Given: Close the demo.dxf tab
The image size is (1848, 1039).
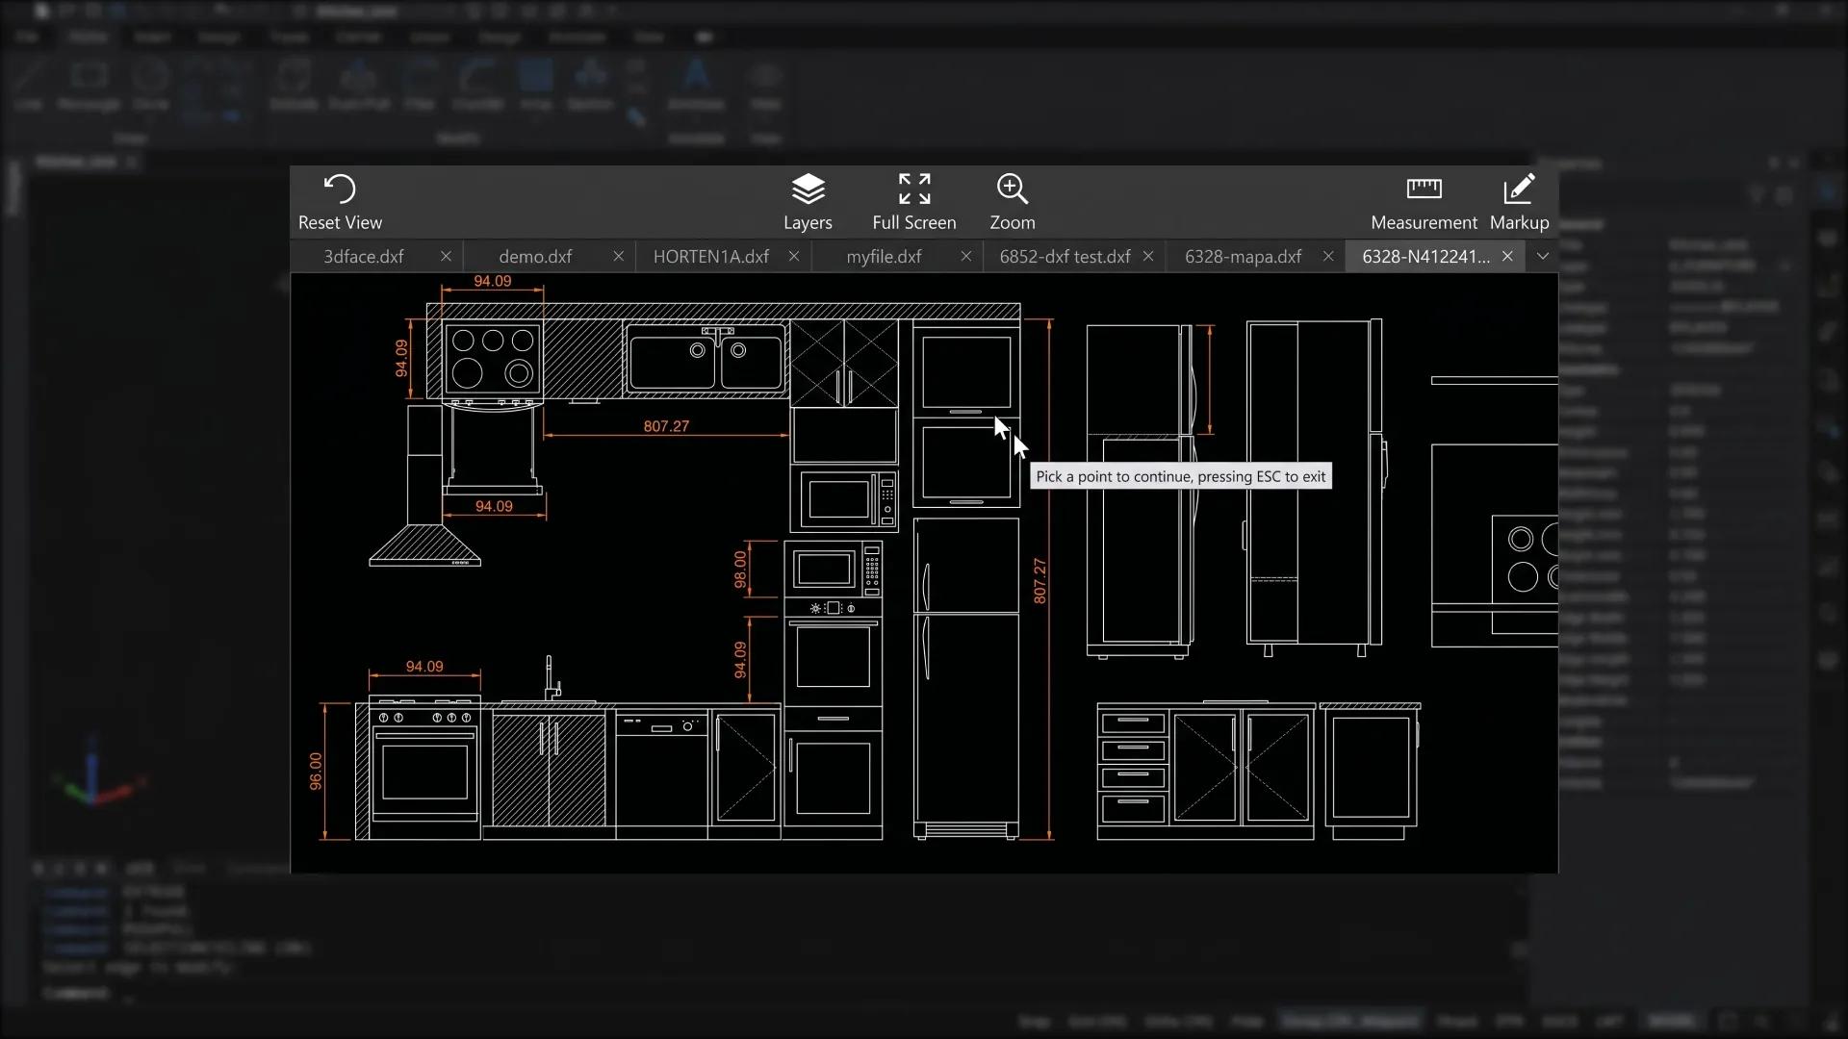Looking at the screenshot, I should click(x=619, y=256).
